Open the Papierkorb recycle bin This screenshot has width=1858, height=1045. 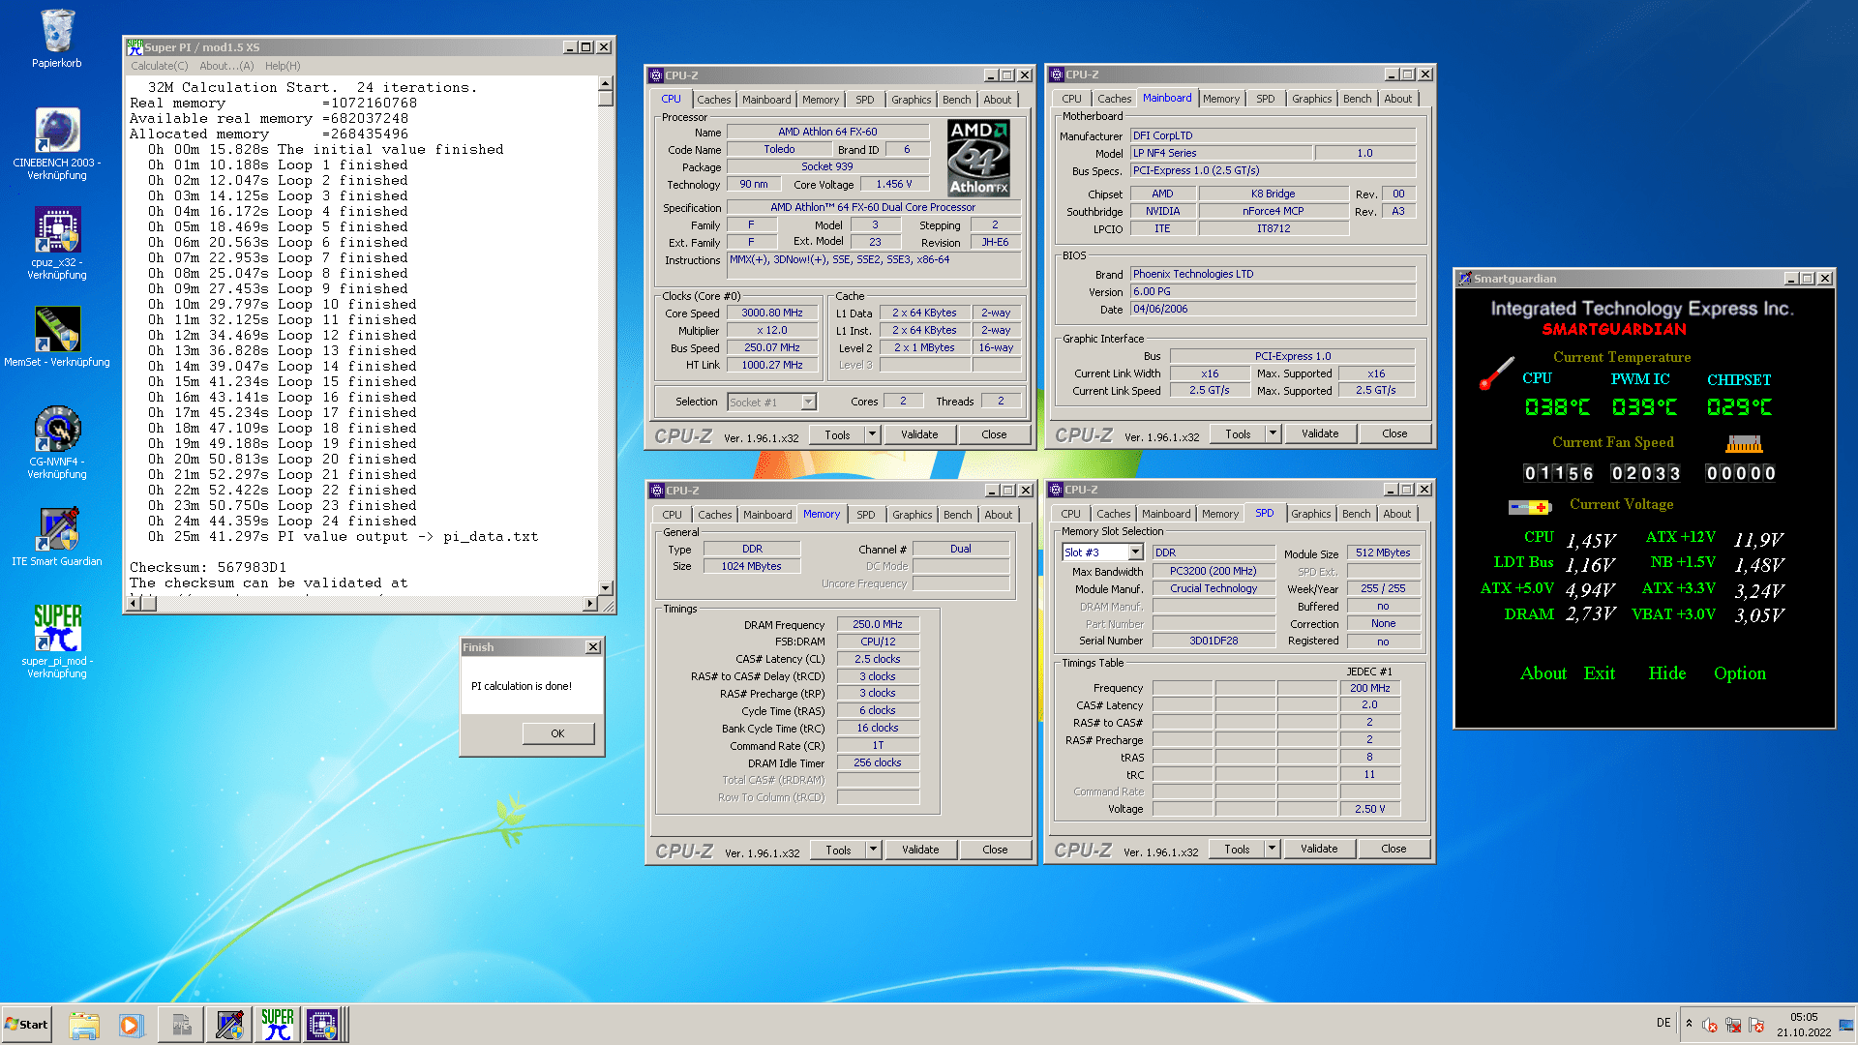[x=57, y=34]
